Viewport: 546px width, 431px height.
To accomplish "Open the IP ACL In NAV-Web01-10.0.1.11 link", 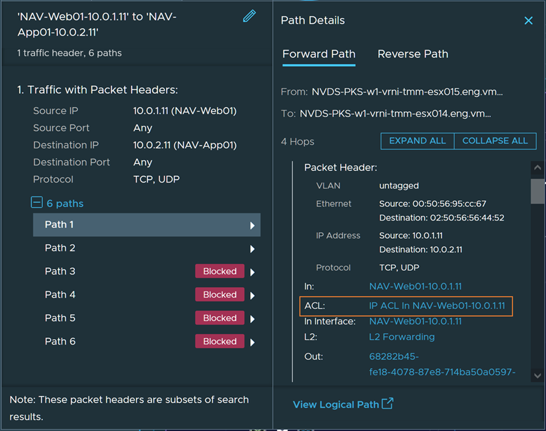I will pyautogui.click(x=437, y=306).
